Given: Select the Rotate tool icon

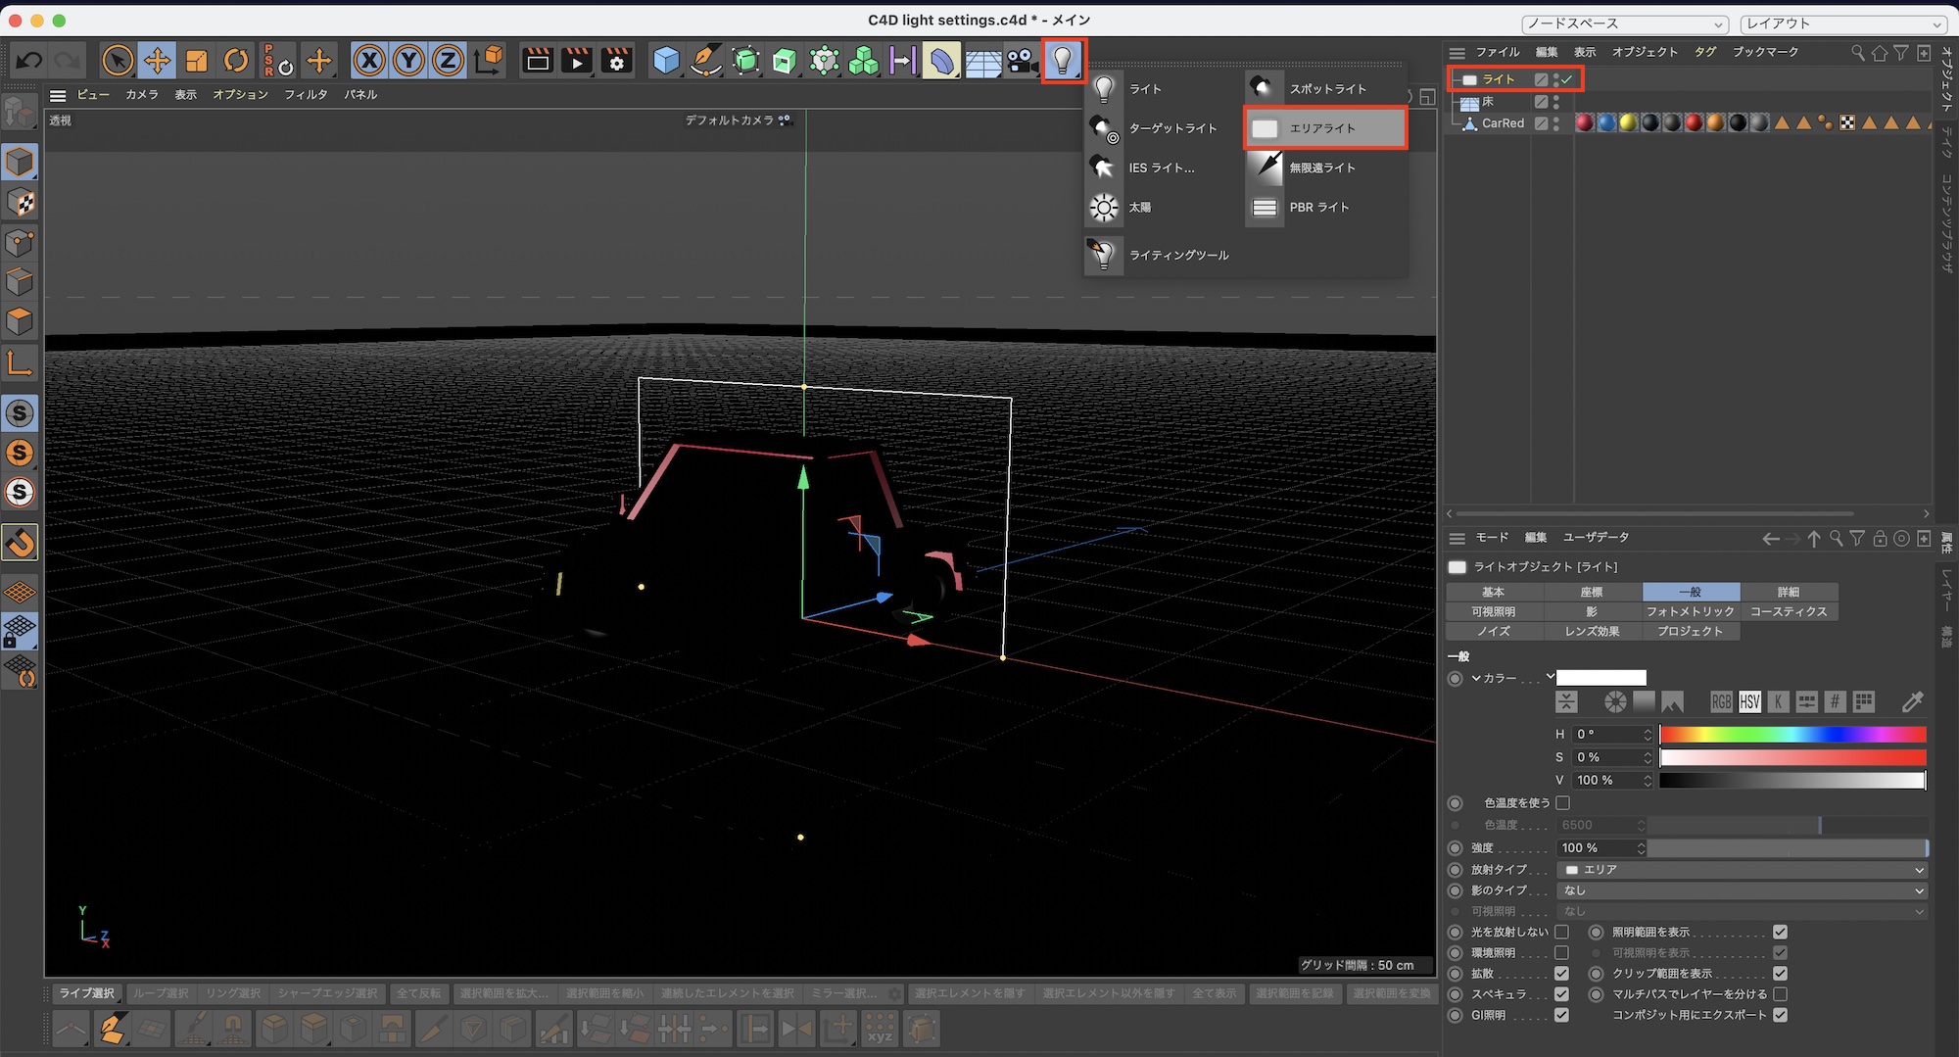Looking at the screenshot, I should pyautogui.click(x=236, y=61).
